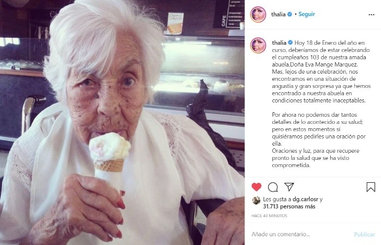Follow thalia with the Seguir link
This screenshot has height=245, width=381.
(306, 14)
